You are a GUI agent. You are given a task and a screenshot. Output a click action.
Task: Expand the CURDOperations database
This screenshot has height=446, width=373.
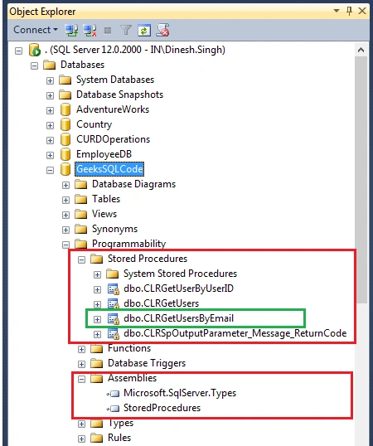50,140
